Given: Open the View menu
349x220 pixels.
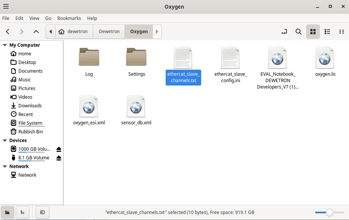Looking at the screenshot, I should coord(34,18).
